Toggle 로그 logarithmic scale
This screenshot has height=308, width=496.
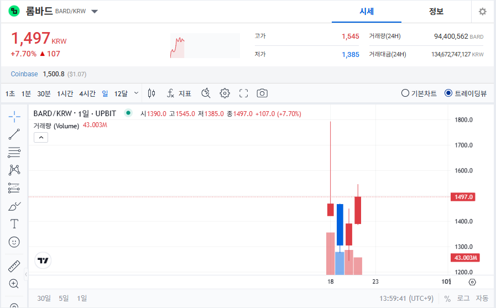[x=463, y=298]
